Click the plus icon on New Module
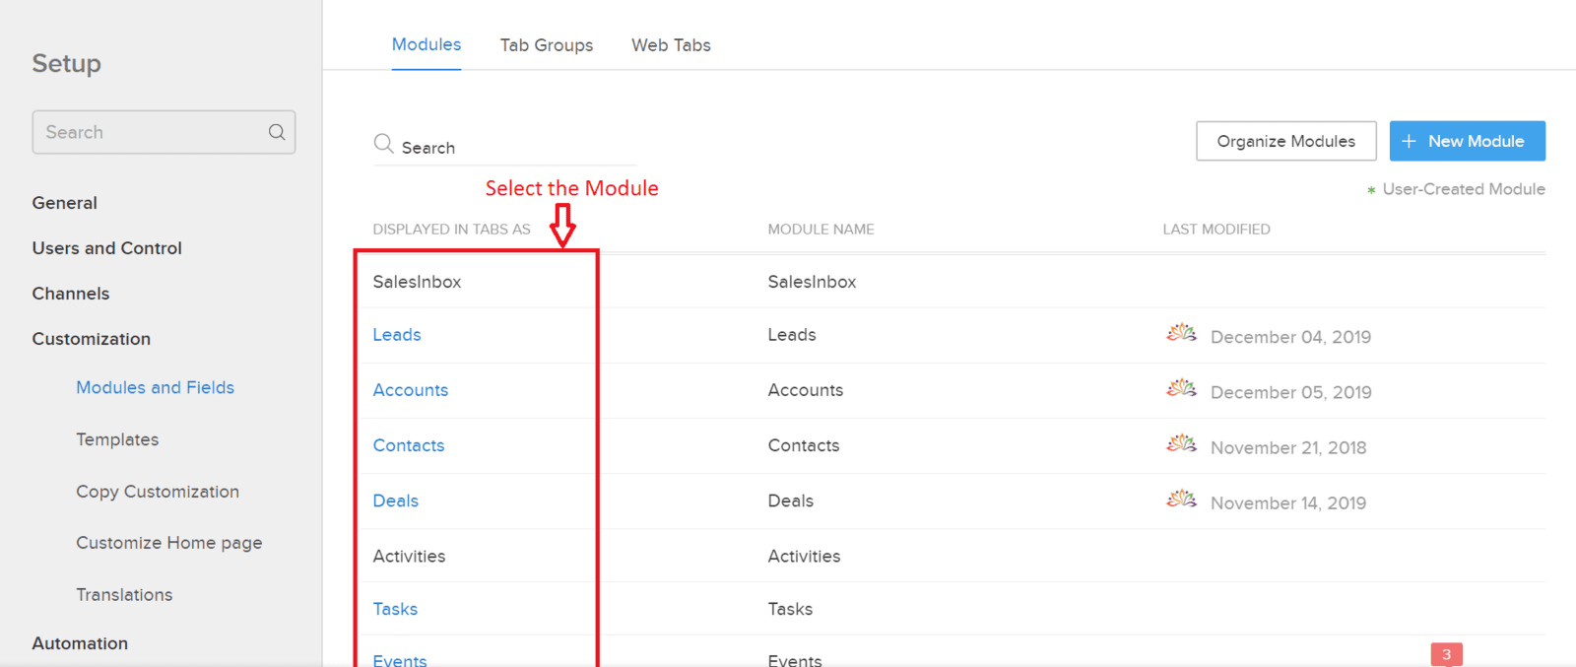Viewport: 1576px width, 667px height. [x=1409, y=141]
